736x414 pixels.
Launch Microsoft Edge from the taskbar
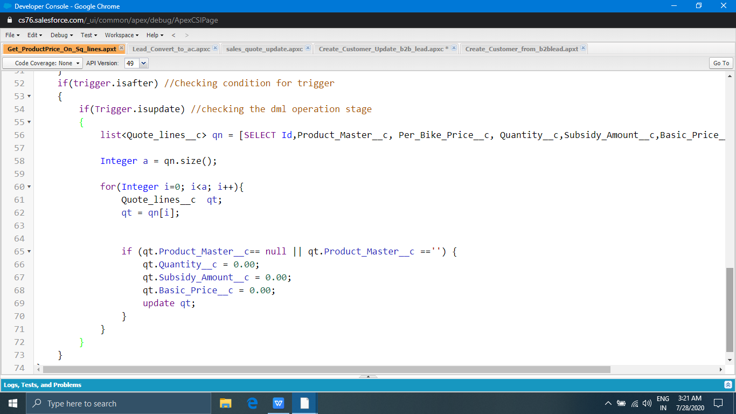pyautogui.click(x=252, y=403)
